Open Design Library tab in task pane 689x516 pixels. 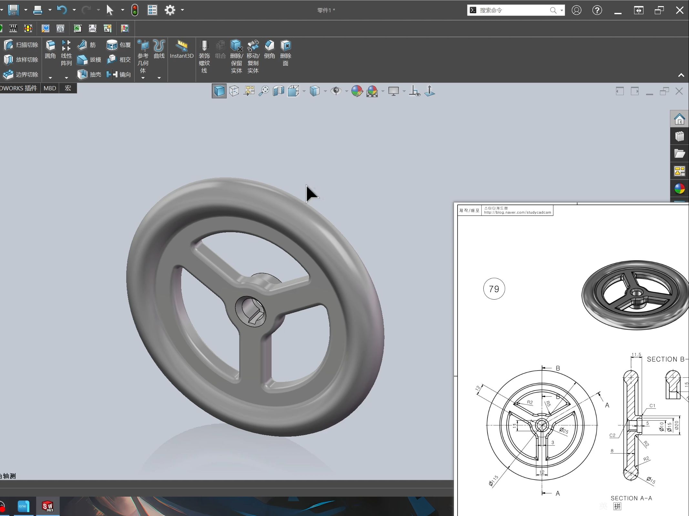(x=679, y=136)
